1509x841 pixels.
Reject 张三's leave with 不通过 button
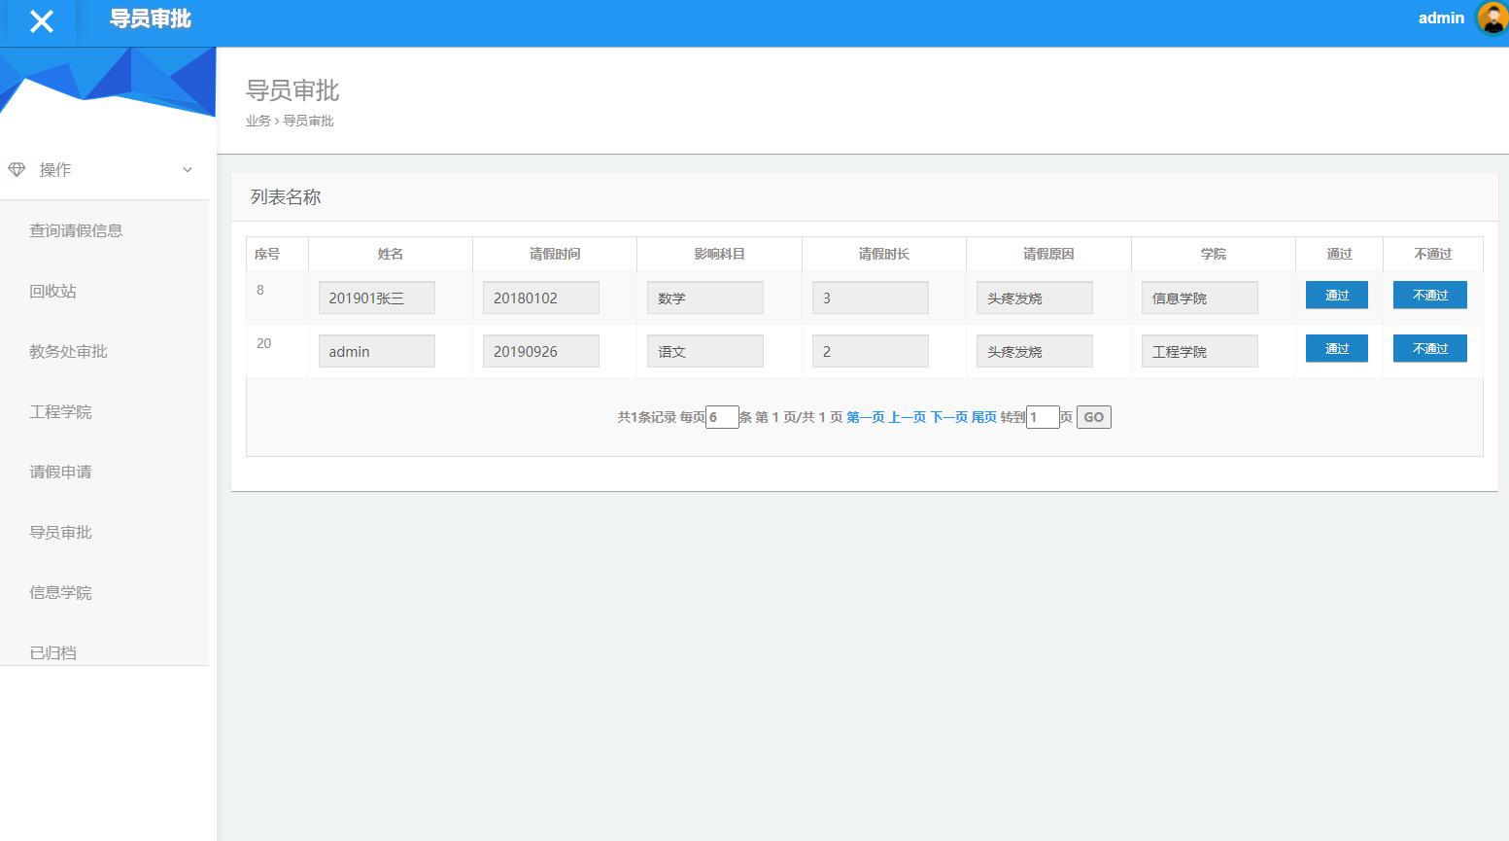coord(1429,296)
